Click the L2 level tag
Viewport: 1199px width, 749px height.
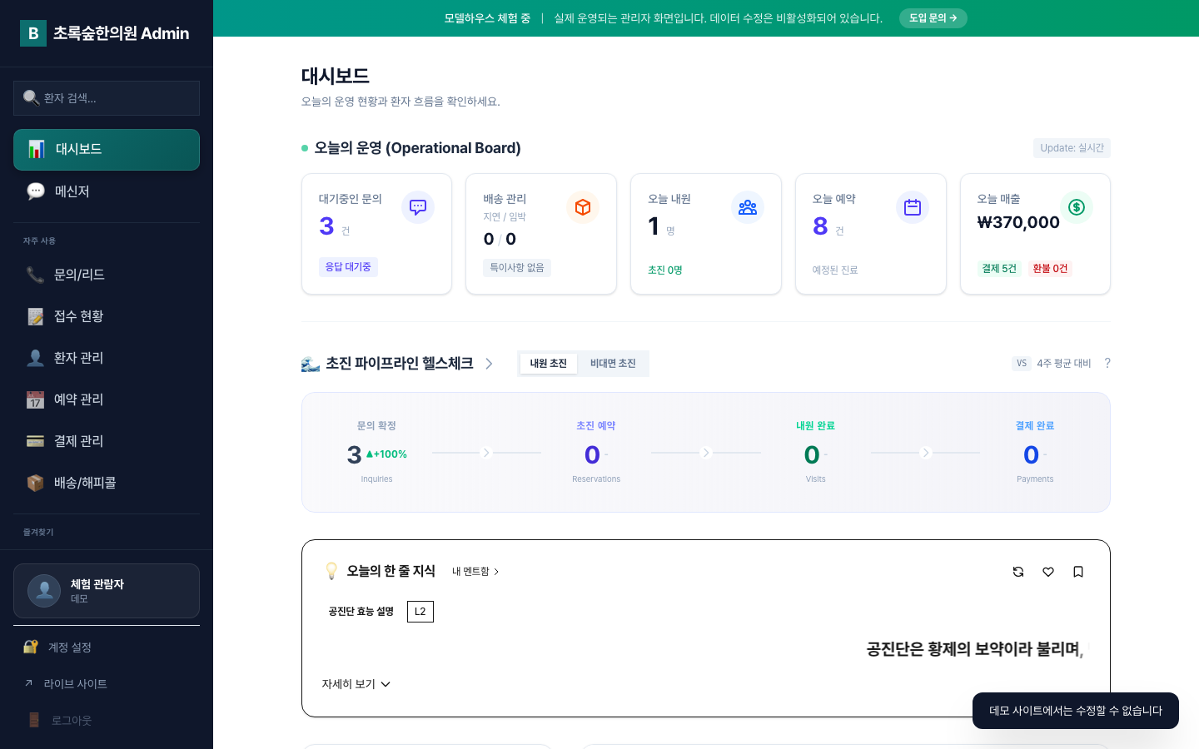420,612
